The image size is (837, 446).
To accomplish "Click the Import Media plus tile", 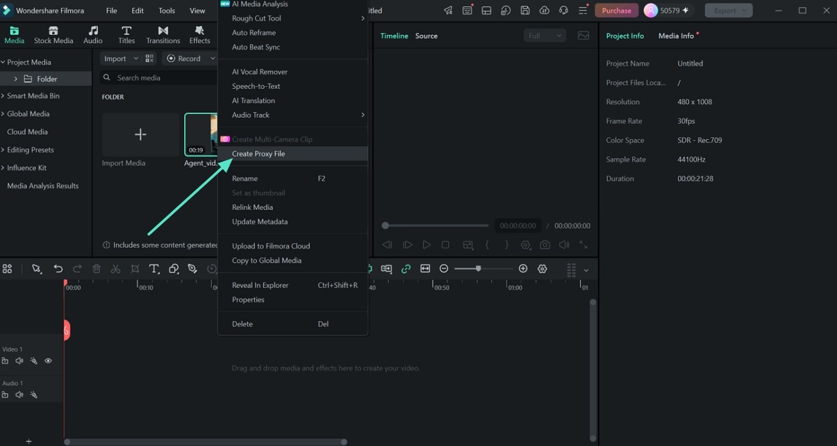I will tap(140, 135).
